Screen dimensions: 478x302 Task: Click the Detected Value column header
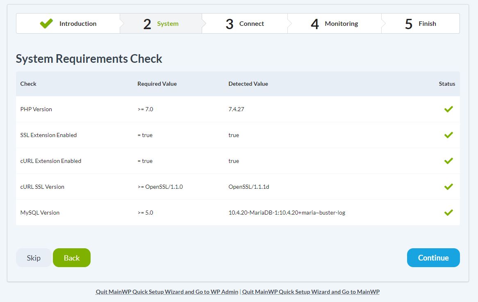pyautogui.click(x=248, y=84)
